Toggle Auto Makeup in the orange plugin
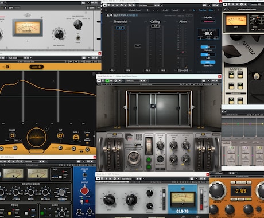This screenshot has width=264, height=218. [x=87, y=142]
